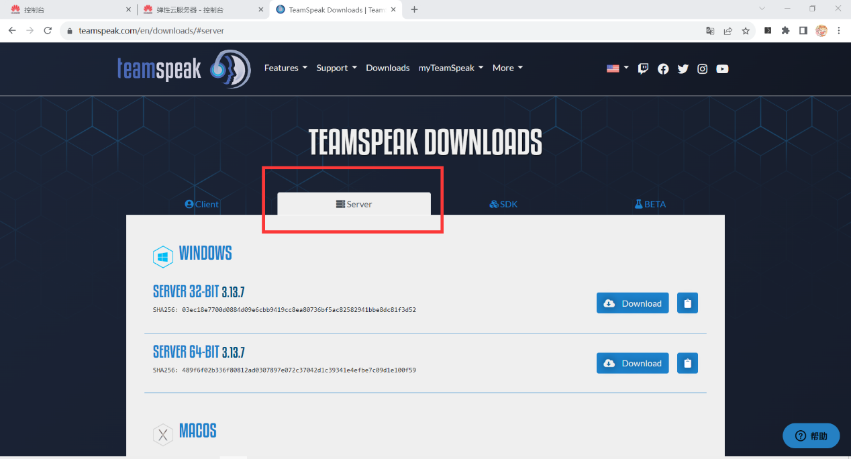
Task: Click the Windows section icon
Action: point(163,256)
